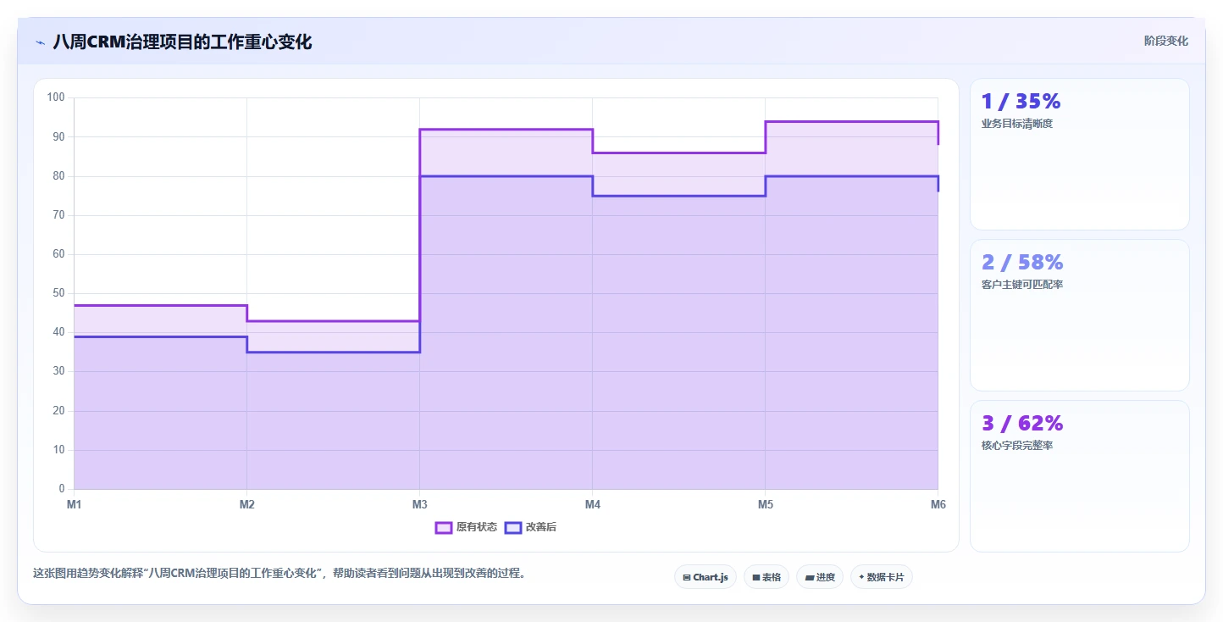The image size is (1223, 622).
Task: Click the title 八周CRM治理项目的工作重心变化
Action: pos(182,42)
